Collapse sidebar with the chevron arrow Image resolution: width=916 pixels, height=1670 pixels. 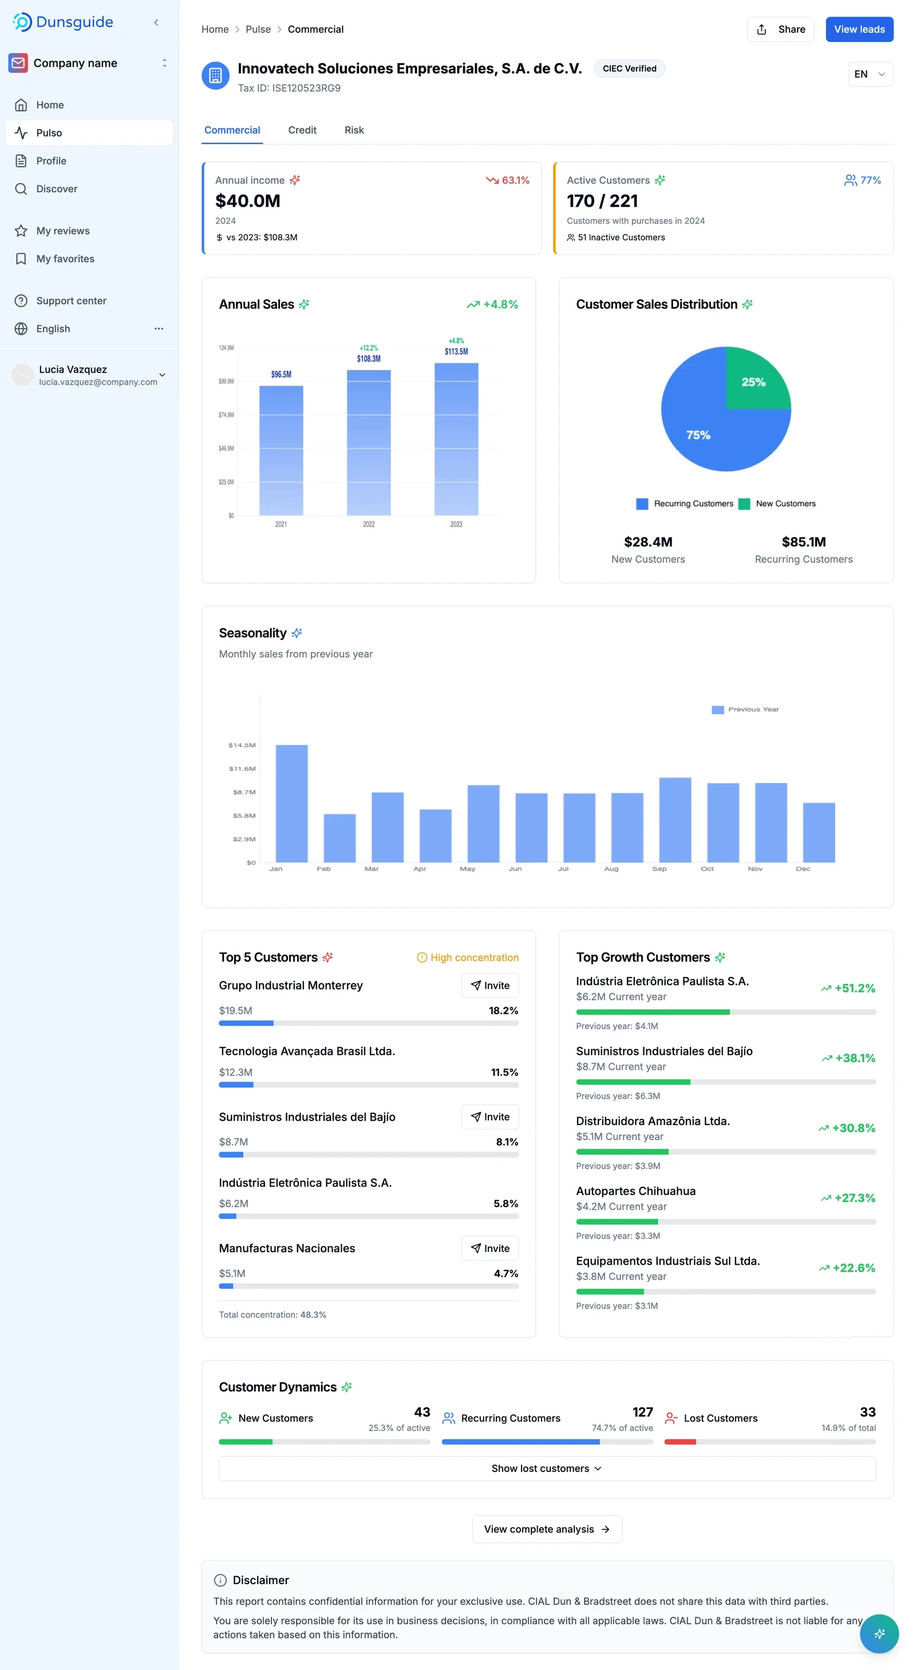(x=156, y=23)
